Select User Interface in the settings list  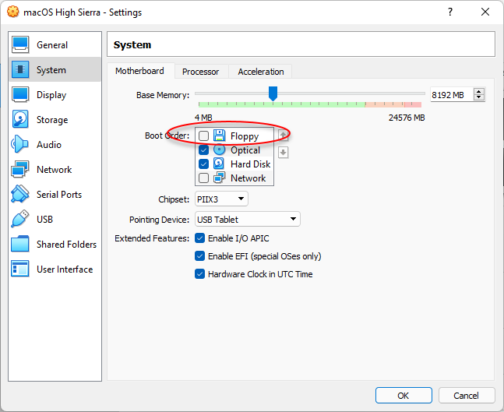(55, 269)
